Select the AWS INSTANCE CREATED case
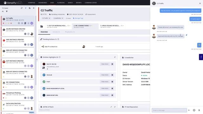The image size is (203, 114). pyautogui.click(x=18, y=42)
